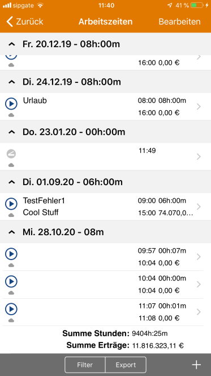Go back with Zurück

(x=25, y=22)
